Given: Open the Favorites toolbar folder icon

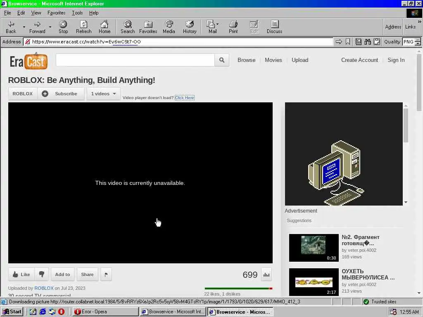Looking at the screenshot, I should point(148,27).
